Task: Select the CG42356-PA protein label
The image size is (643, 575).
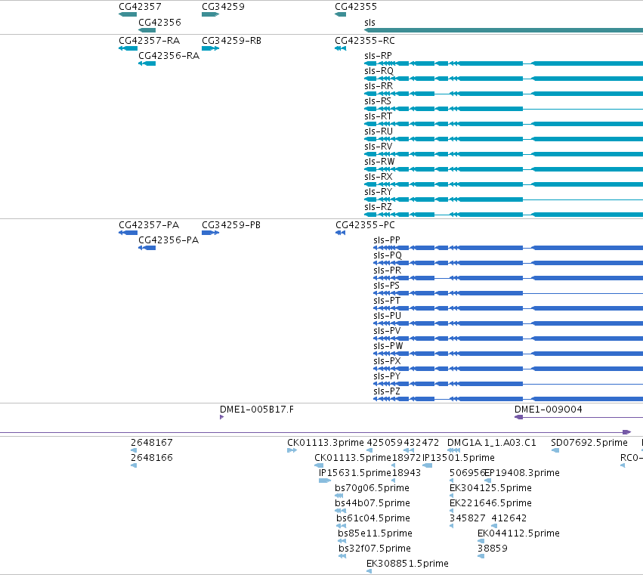Action: click(x=168, y=240)
